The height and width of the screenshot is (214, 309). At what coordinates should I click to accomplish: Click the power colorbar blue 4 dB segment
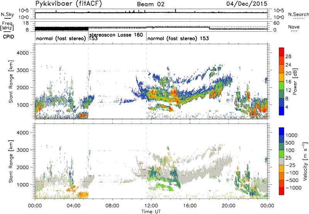[x=282, y=111]
